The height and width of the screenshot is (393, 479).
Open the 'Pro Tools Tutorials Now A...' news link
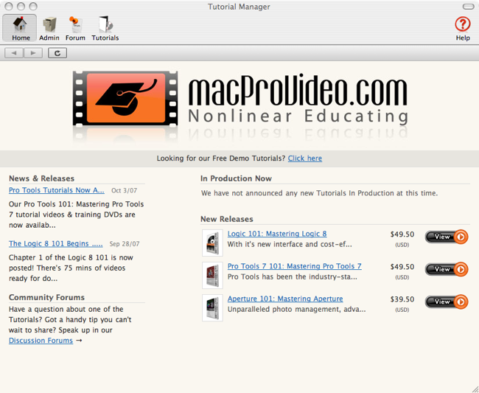[x=57, y=190]
